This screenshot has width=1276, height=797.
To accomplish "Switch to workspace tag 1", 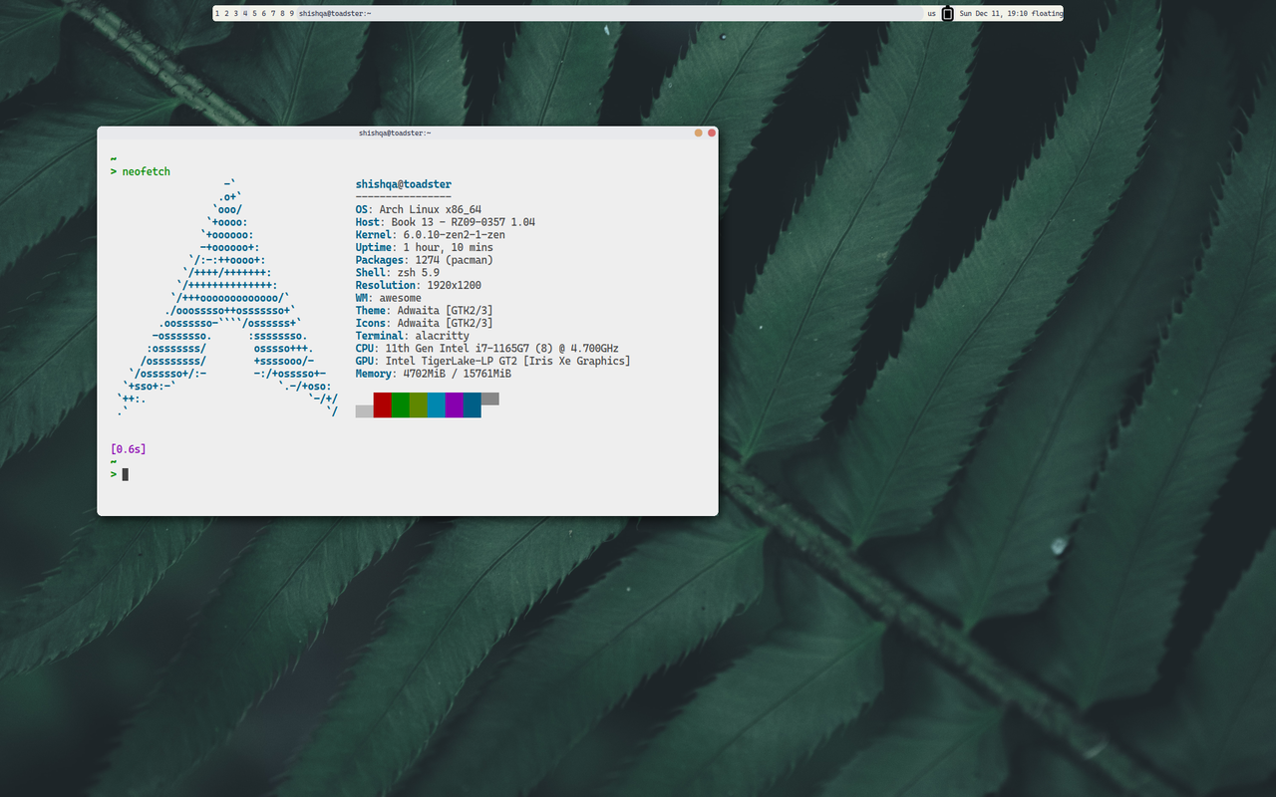I will point(217,14).
